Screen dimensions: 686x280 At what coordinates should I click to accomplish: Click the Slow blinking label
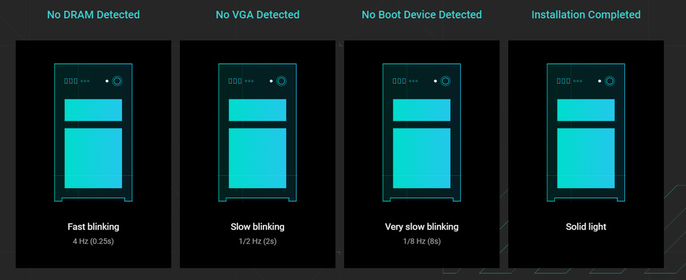[257, 227]
